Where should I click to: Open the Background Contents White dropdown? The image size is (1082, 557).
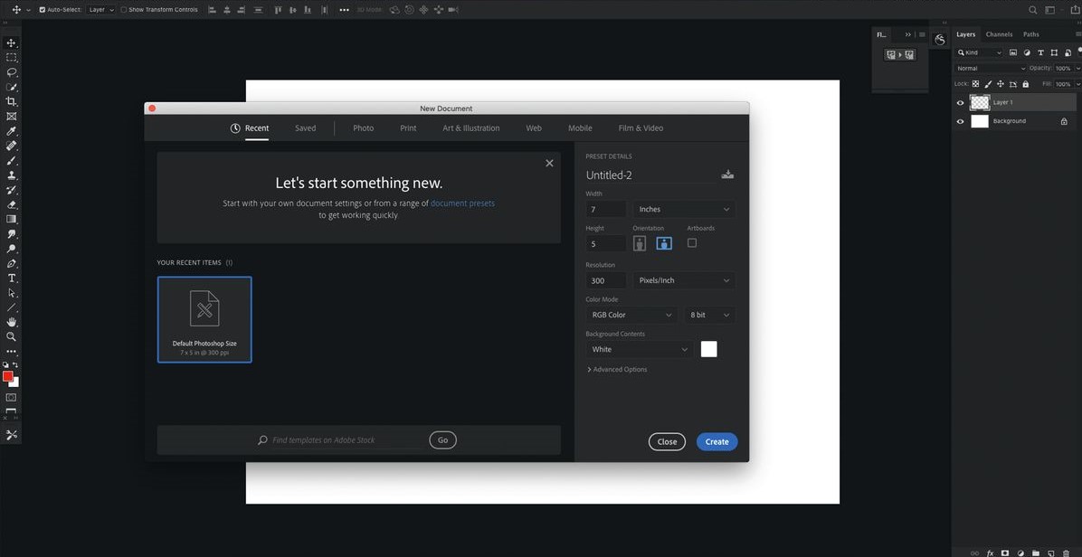(x=640, y=350)
